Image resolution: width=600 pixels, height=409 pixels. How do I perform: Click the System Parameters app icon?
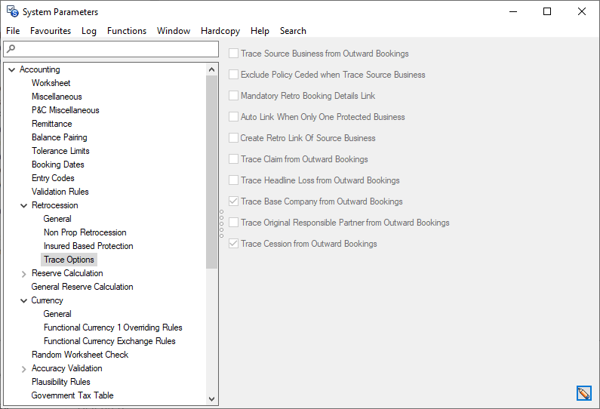[x=12, y=11]
